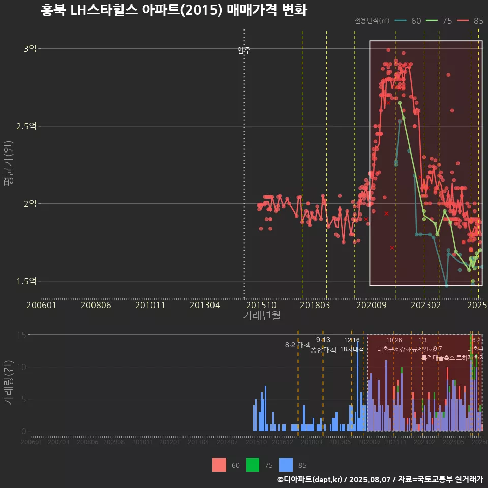Click the 5 tick label on volume chart
Viewport: 488px width, 488px height.
point(24,399)
